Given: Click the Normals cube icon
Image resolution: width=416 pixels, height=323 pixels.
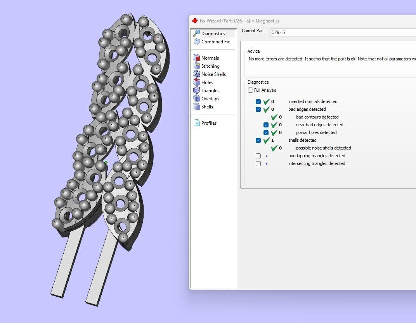Looking at the screenshot, I should (196, 58).
